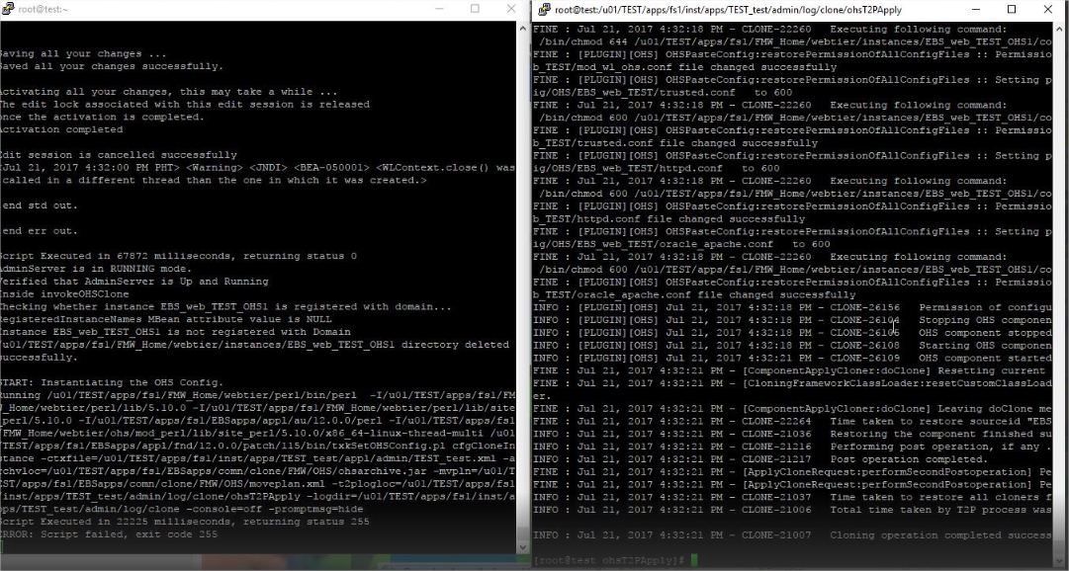Close the root@test:~ terminal window
Image resolution: width=1069 pixels, height=571 pixels.
pos(510,9)
